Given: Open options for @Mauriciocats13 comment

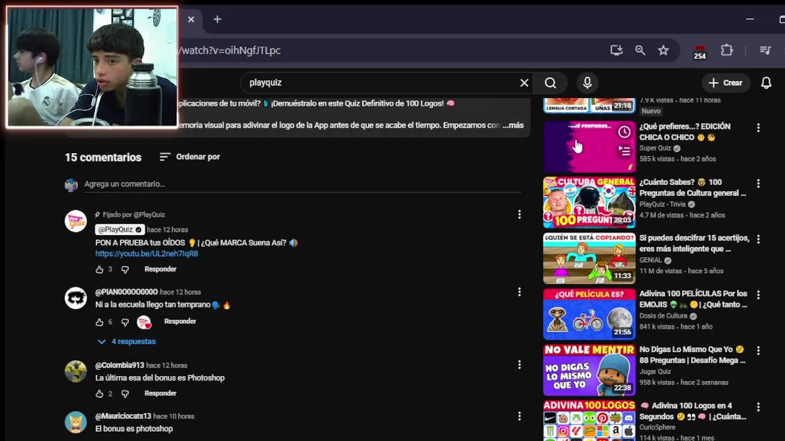Looking at the screenshot, I should (x=519, y=416).
